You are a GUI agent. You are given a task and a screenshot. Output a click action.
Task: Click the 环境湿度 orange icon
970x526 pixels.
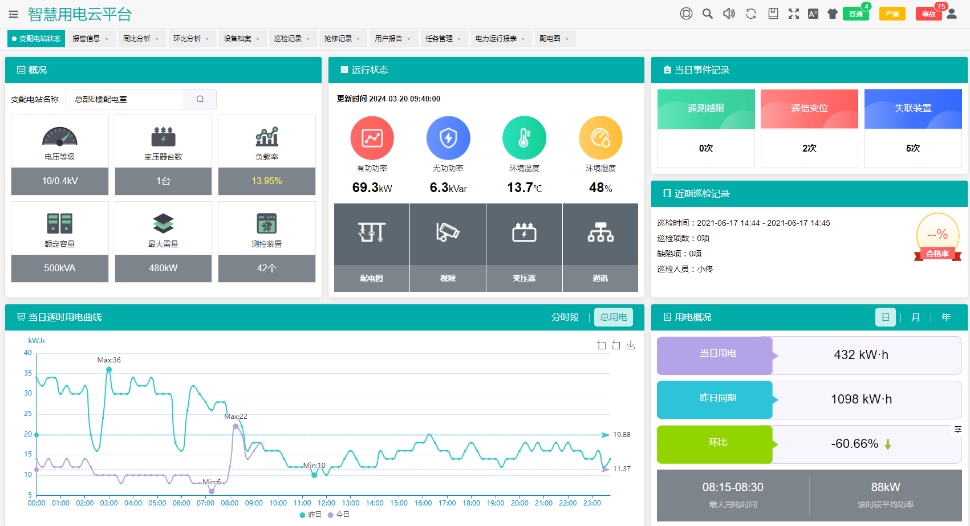[x=600, y=138]
